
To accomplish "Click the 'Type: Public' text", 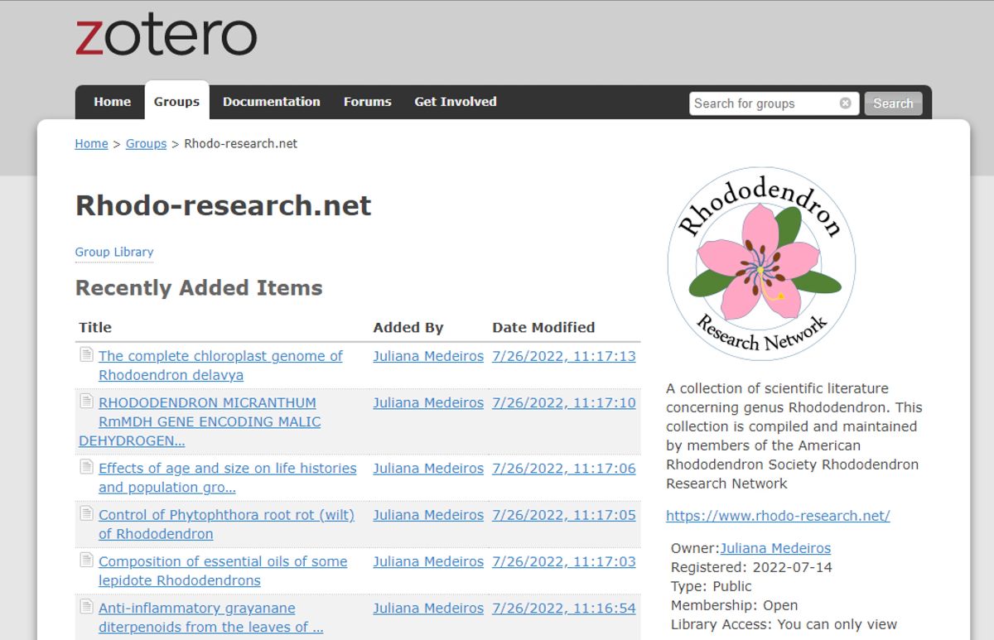I will (x=712, y=586).
